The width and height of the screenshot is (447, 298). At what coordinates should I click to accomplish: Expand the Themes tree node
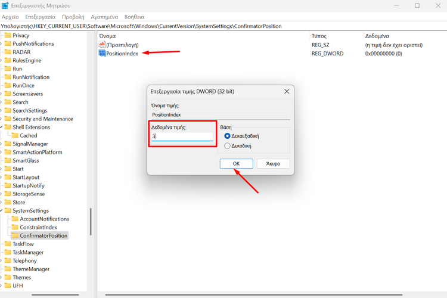point(1,277)
